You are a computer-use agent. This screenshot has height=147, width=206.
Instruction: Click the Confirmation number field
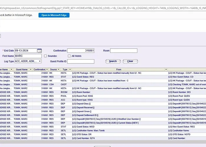81,51
